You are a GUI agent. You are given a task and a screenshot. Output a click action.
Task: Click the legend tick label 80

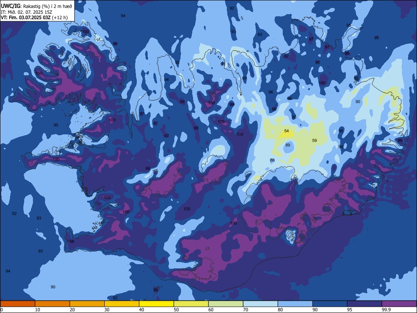coord(280,310)
